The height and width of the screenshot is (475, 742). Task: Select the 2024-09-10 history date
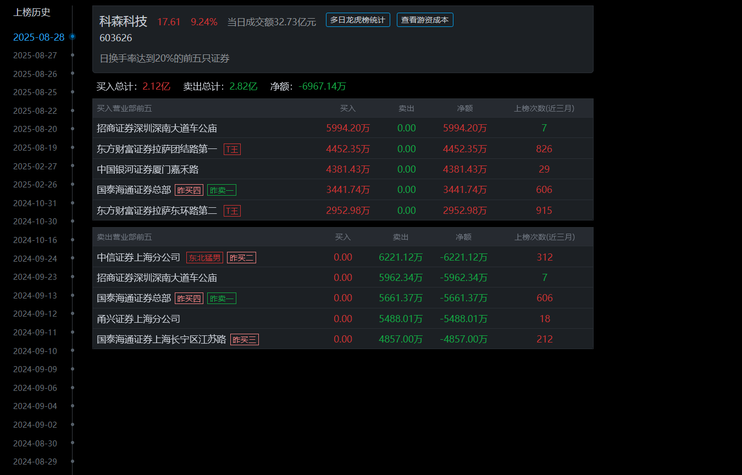[x=35, y=351]
